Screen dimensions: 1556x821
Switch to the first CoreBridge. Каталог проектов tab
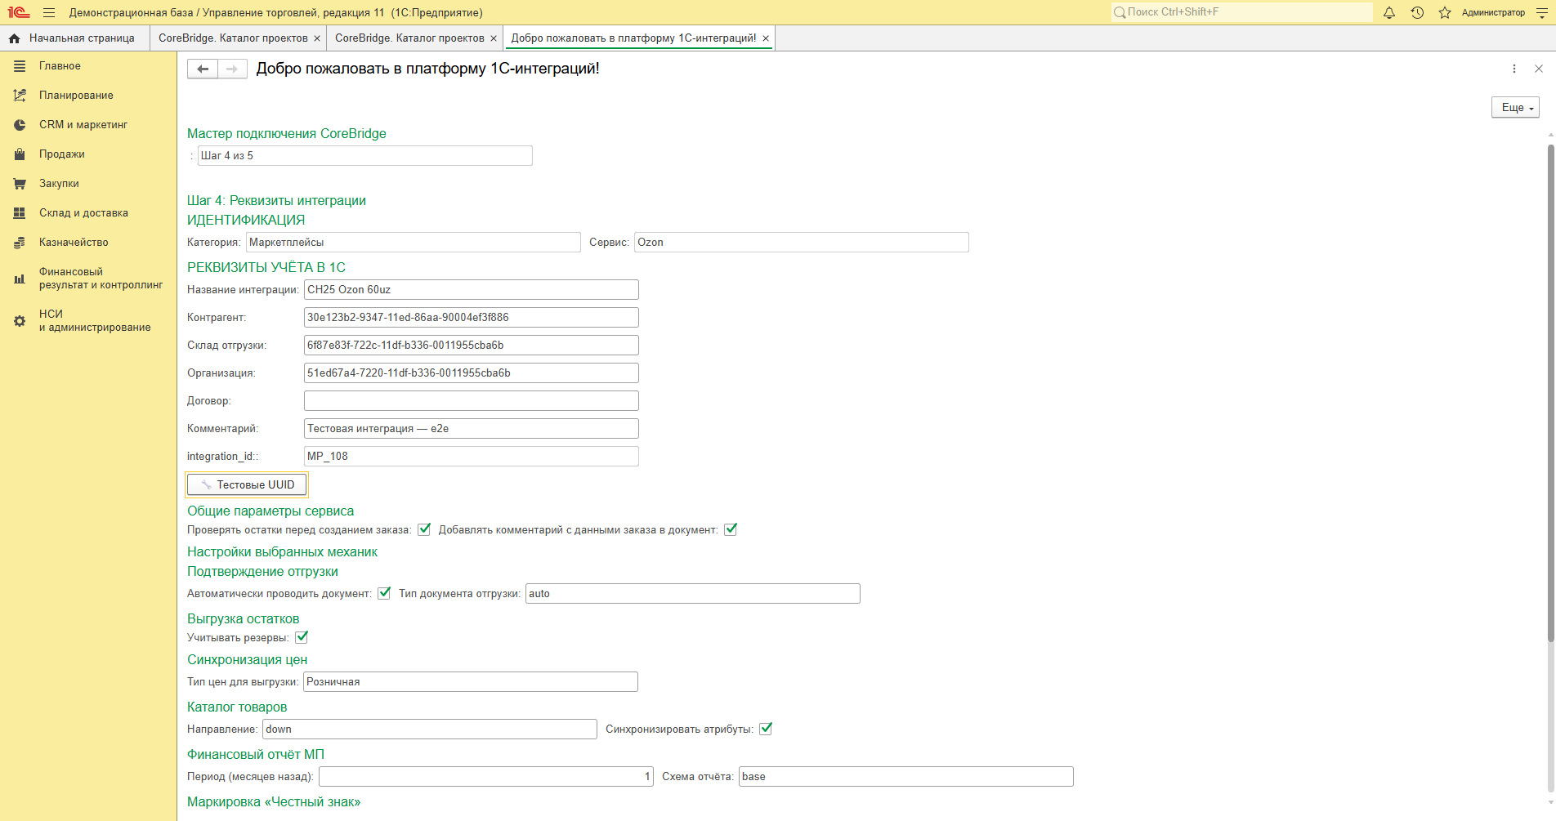pyautogui.click(x=233, y=38)
